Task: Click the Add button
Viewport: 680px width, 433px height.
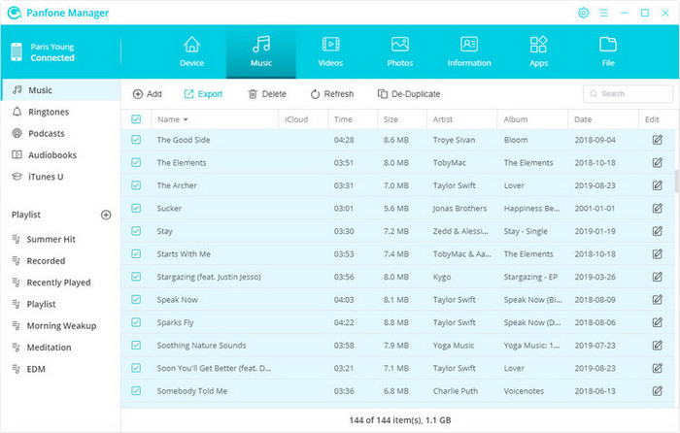Action: [x=147, y=94]
